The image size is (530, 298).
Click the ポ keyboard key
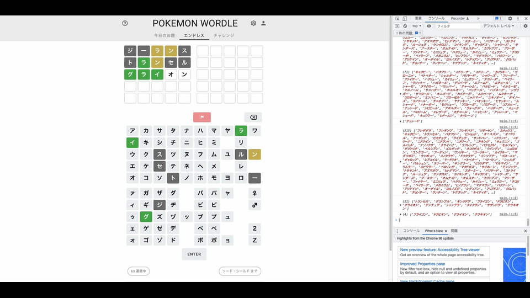pos(214,241)
